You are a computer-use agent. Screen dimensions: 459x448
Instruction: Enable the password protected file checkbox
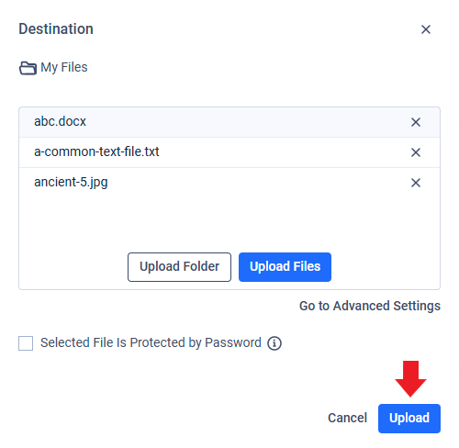tap(26, 343)
